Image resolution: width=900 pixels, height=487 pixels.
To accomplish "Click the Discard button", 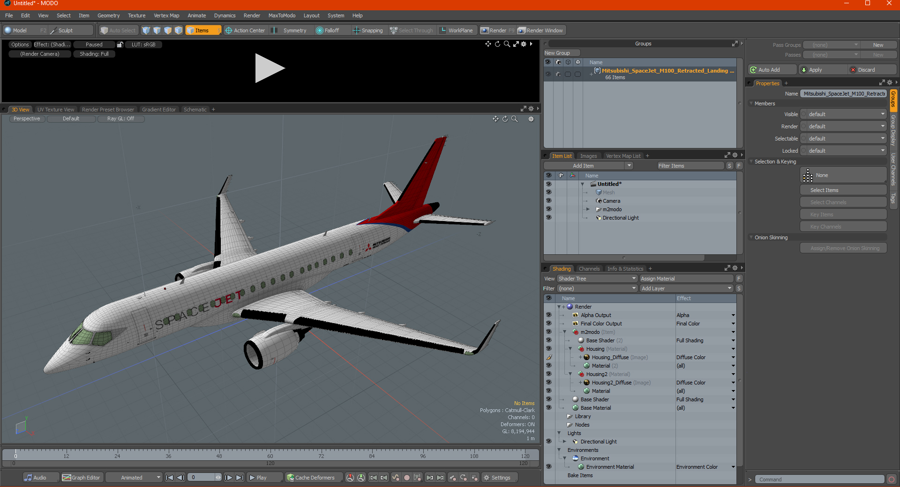I will [872, 70].
